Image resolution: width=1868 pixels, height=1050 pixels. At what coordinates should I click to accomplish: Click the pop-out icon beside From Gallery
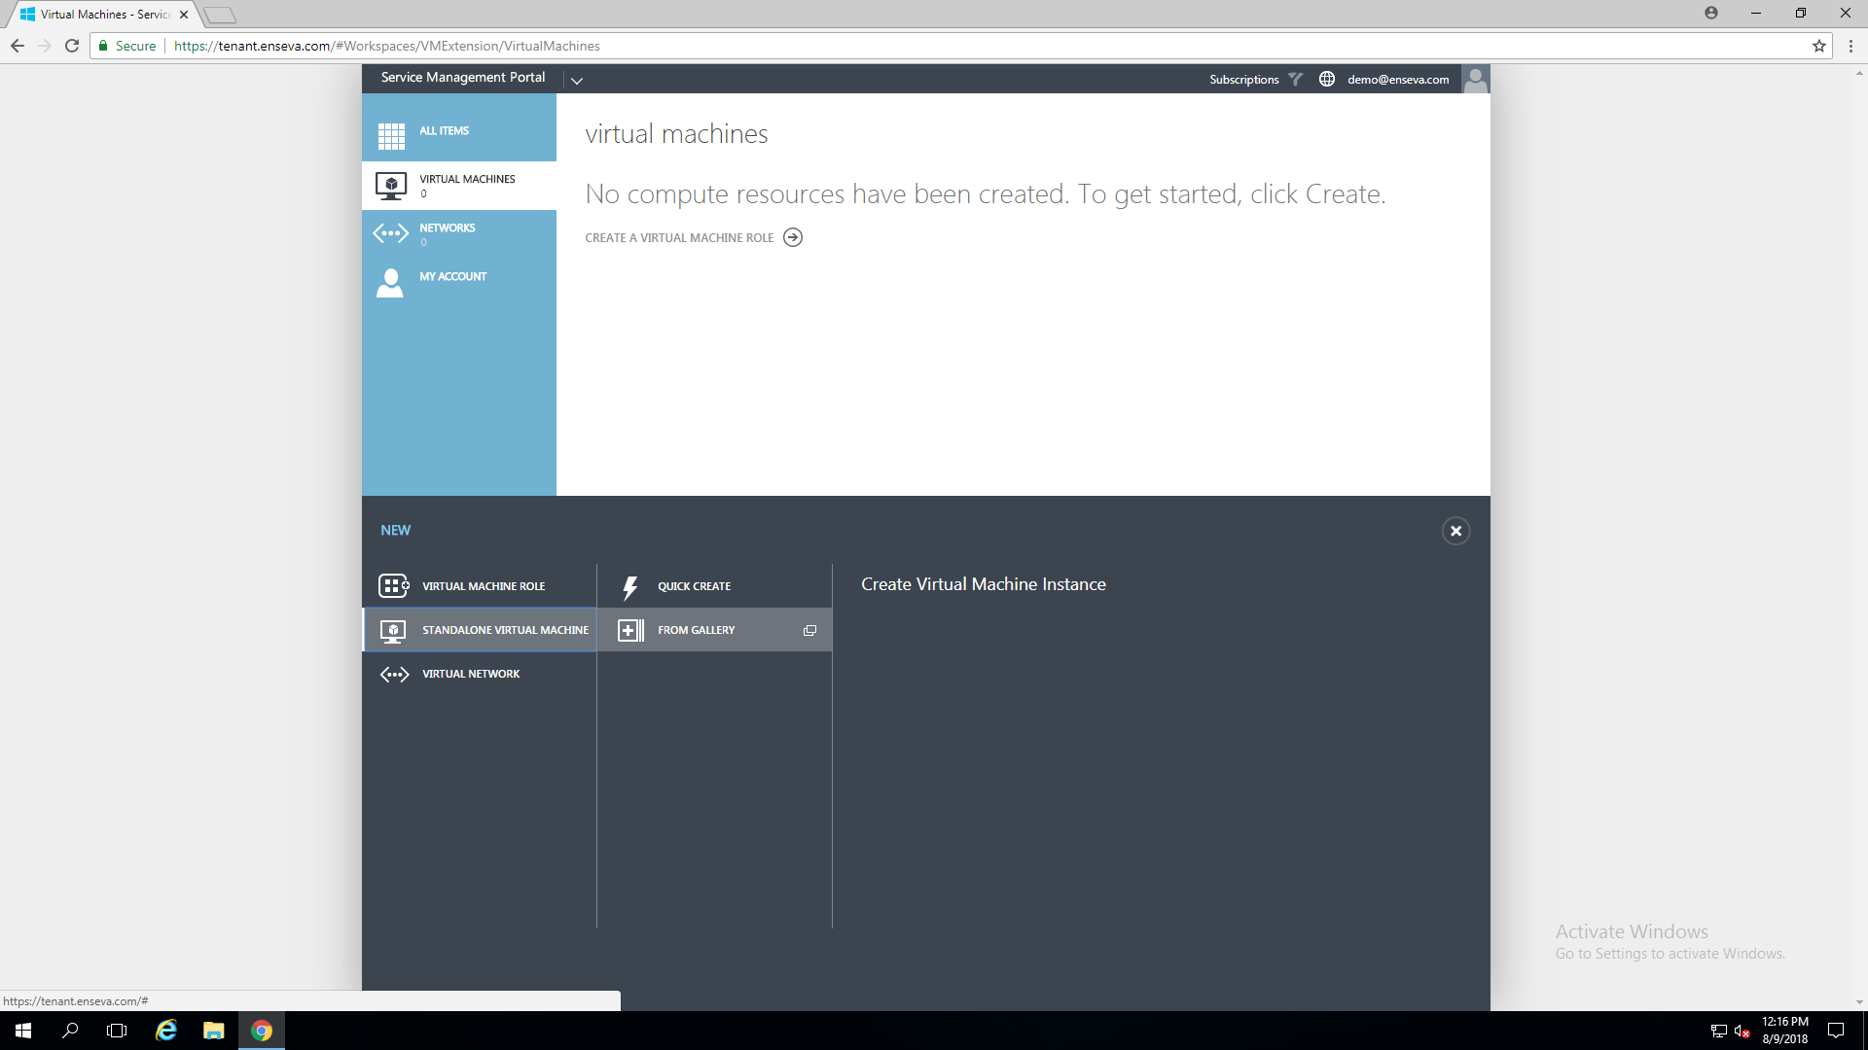tap(809, 631)
